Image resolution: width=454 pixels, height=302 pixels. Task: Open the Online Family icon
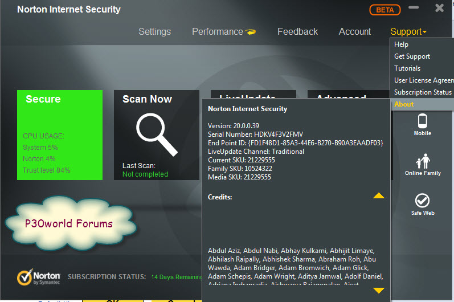423,161
